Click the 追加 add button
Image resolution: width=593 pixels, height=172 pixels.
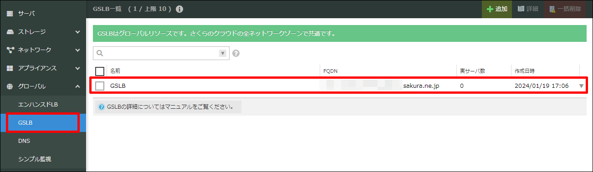(x=497, y=9)
